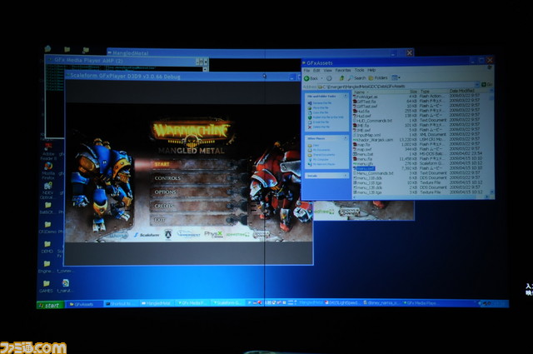Click EXIT in the game menu
Viewport: 533px width, 354px height.
[159, 220]
